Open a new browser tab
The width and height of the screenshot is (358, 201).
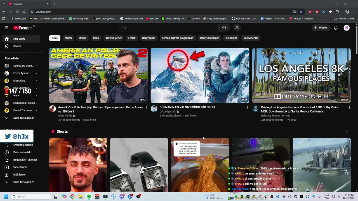click(x=54, y=4)
